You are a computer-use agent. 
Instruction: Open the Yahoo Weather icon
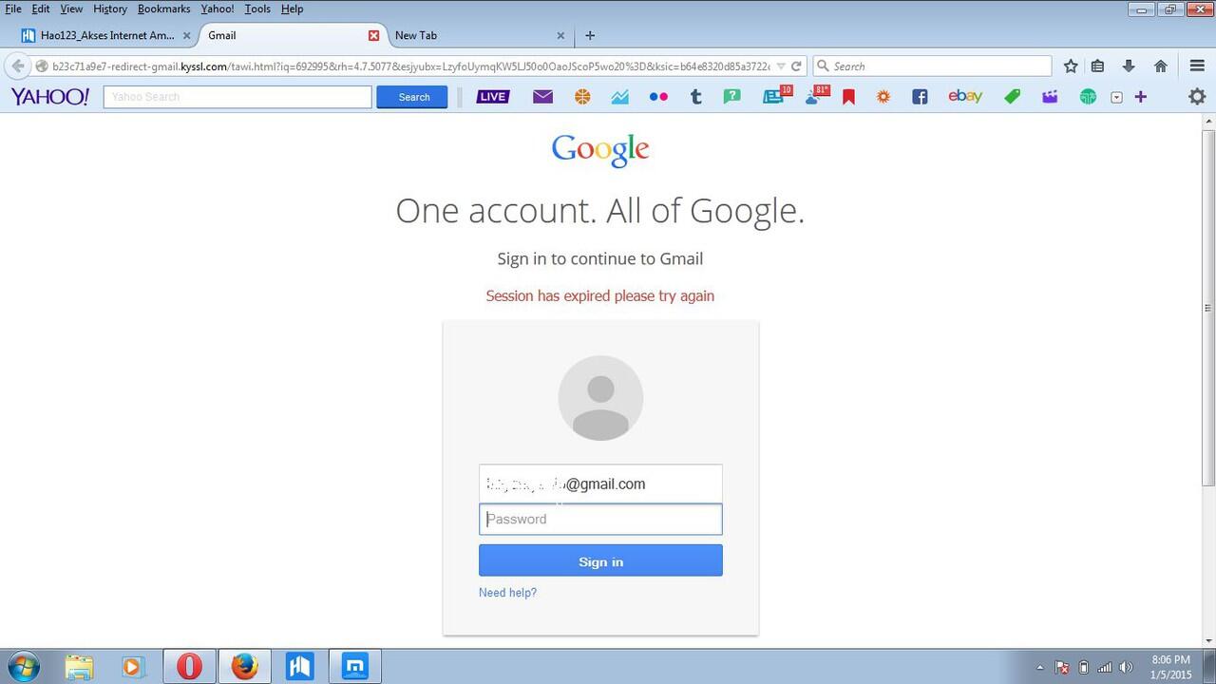816,95
